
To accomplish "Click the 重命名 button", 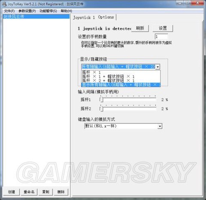I will click(29, 192).
